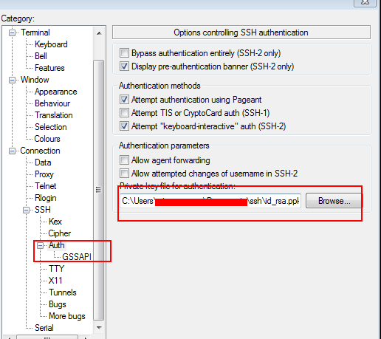Select the Auth tree item
Image resolution: width=381 pixels, height=339 pixels.
56,245
